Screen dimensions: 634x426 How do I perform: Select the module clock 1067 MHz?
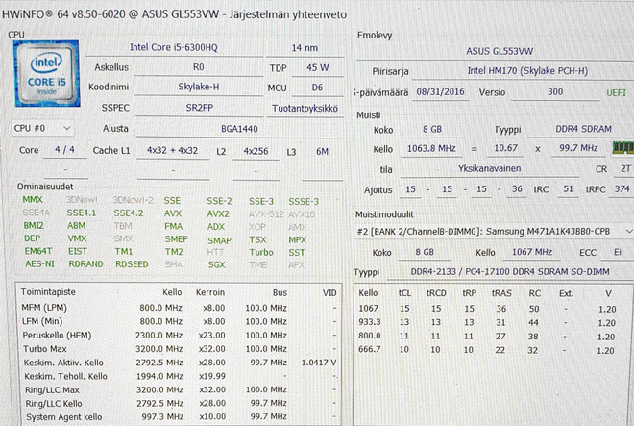click(x=532, y=252)
